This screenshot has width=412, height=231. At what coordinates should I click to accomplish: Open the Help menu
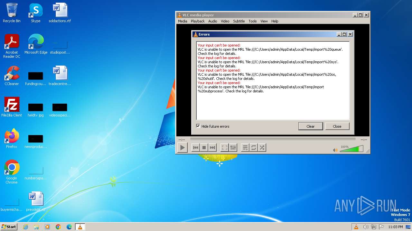click(x=275, y=21)
